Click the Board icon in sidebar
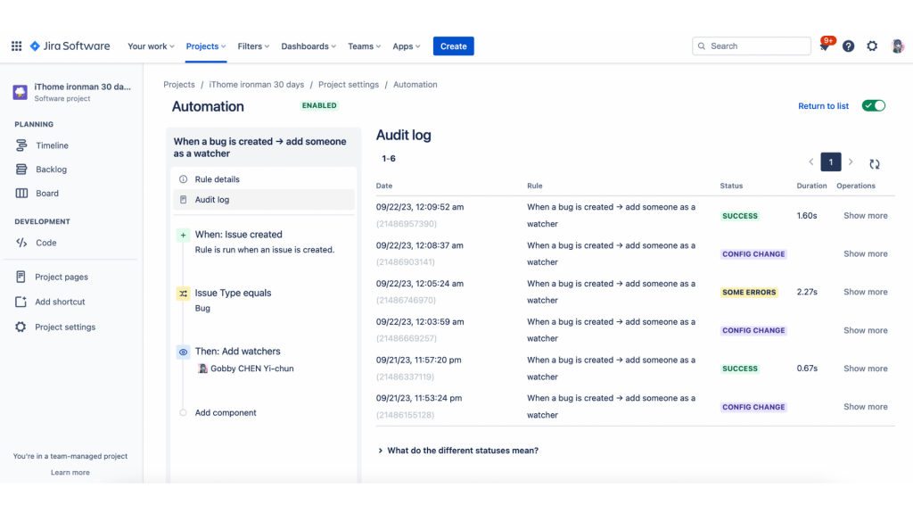 pyautogui.click(x=21, y=193)
